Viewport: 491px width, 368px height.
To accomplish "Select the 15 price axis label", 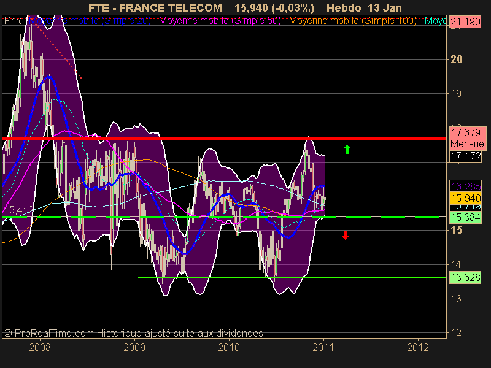I will pyautogui.click(x=456, y=230).
